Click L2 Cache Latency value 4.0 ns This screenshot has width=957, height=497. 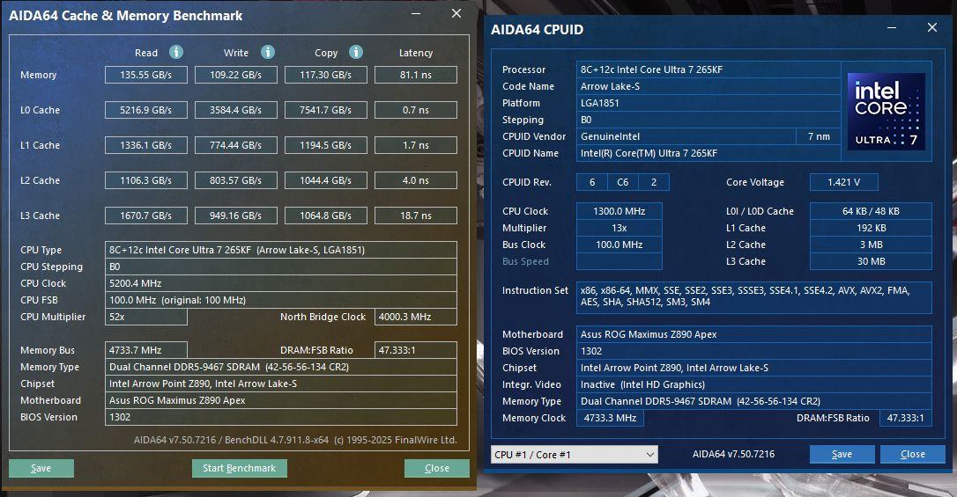point(416,181)
